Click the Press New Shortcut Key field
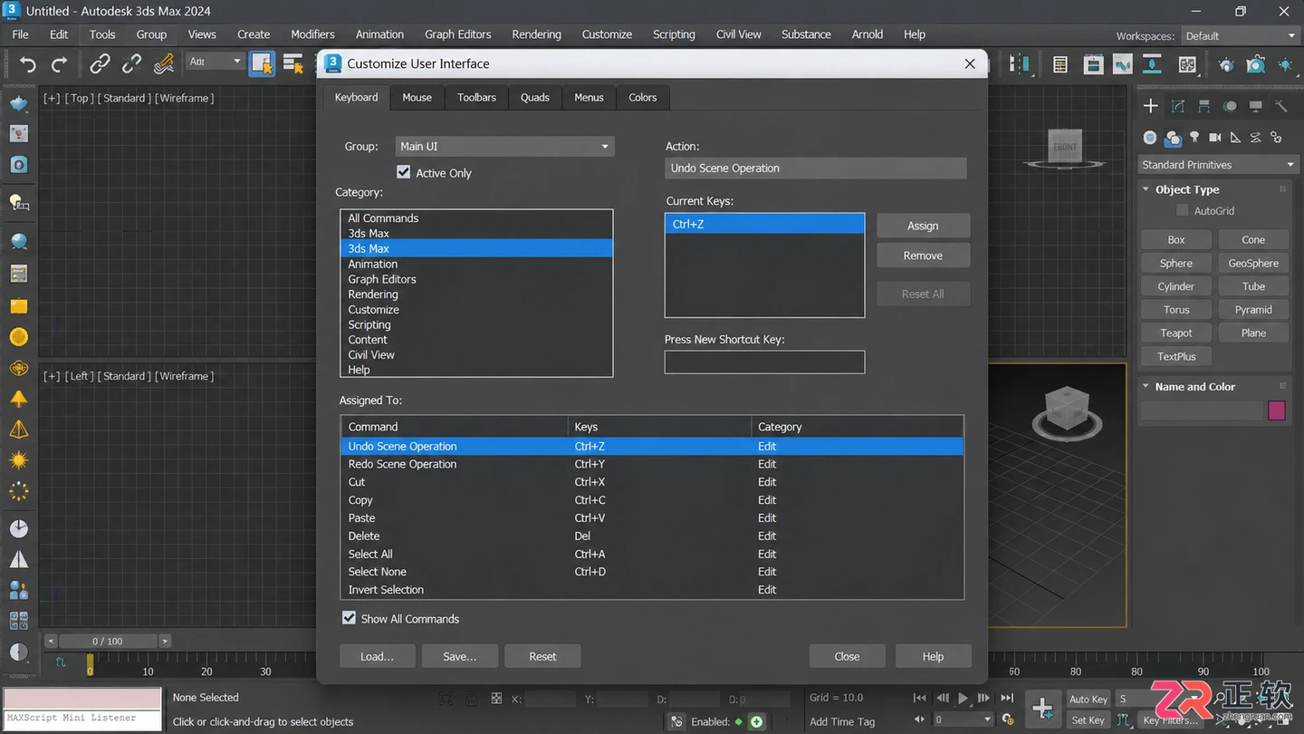The width and height of the screenshot is (1304, 734). [764, 362]
